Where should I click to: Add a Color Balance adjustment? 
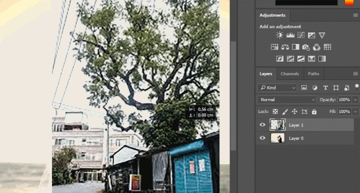pos(285,47)
